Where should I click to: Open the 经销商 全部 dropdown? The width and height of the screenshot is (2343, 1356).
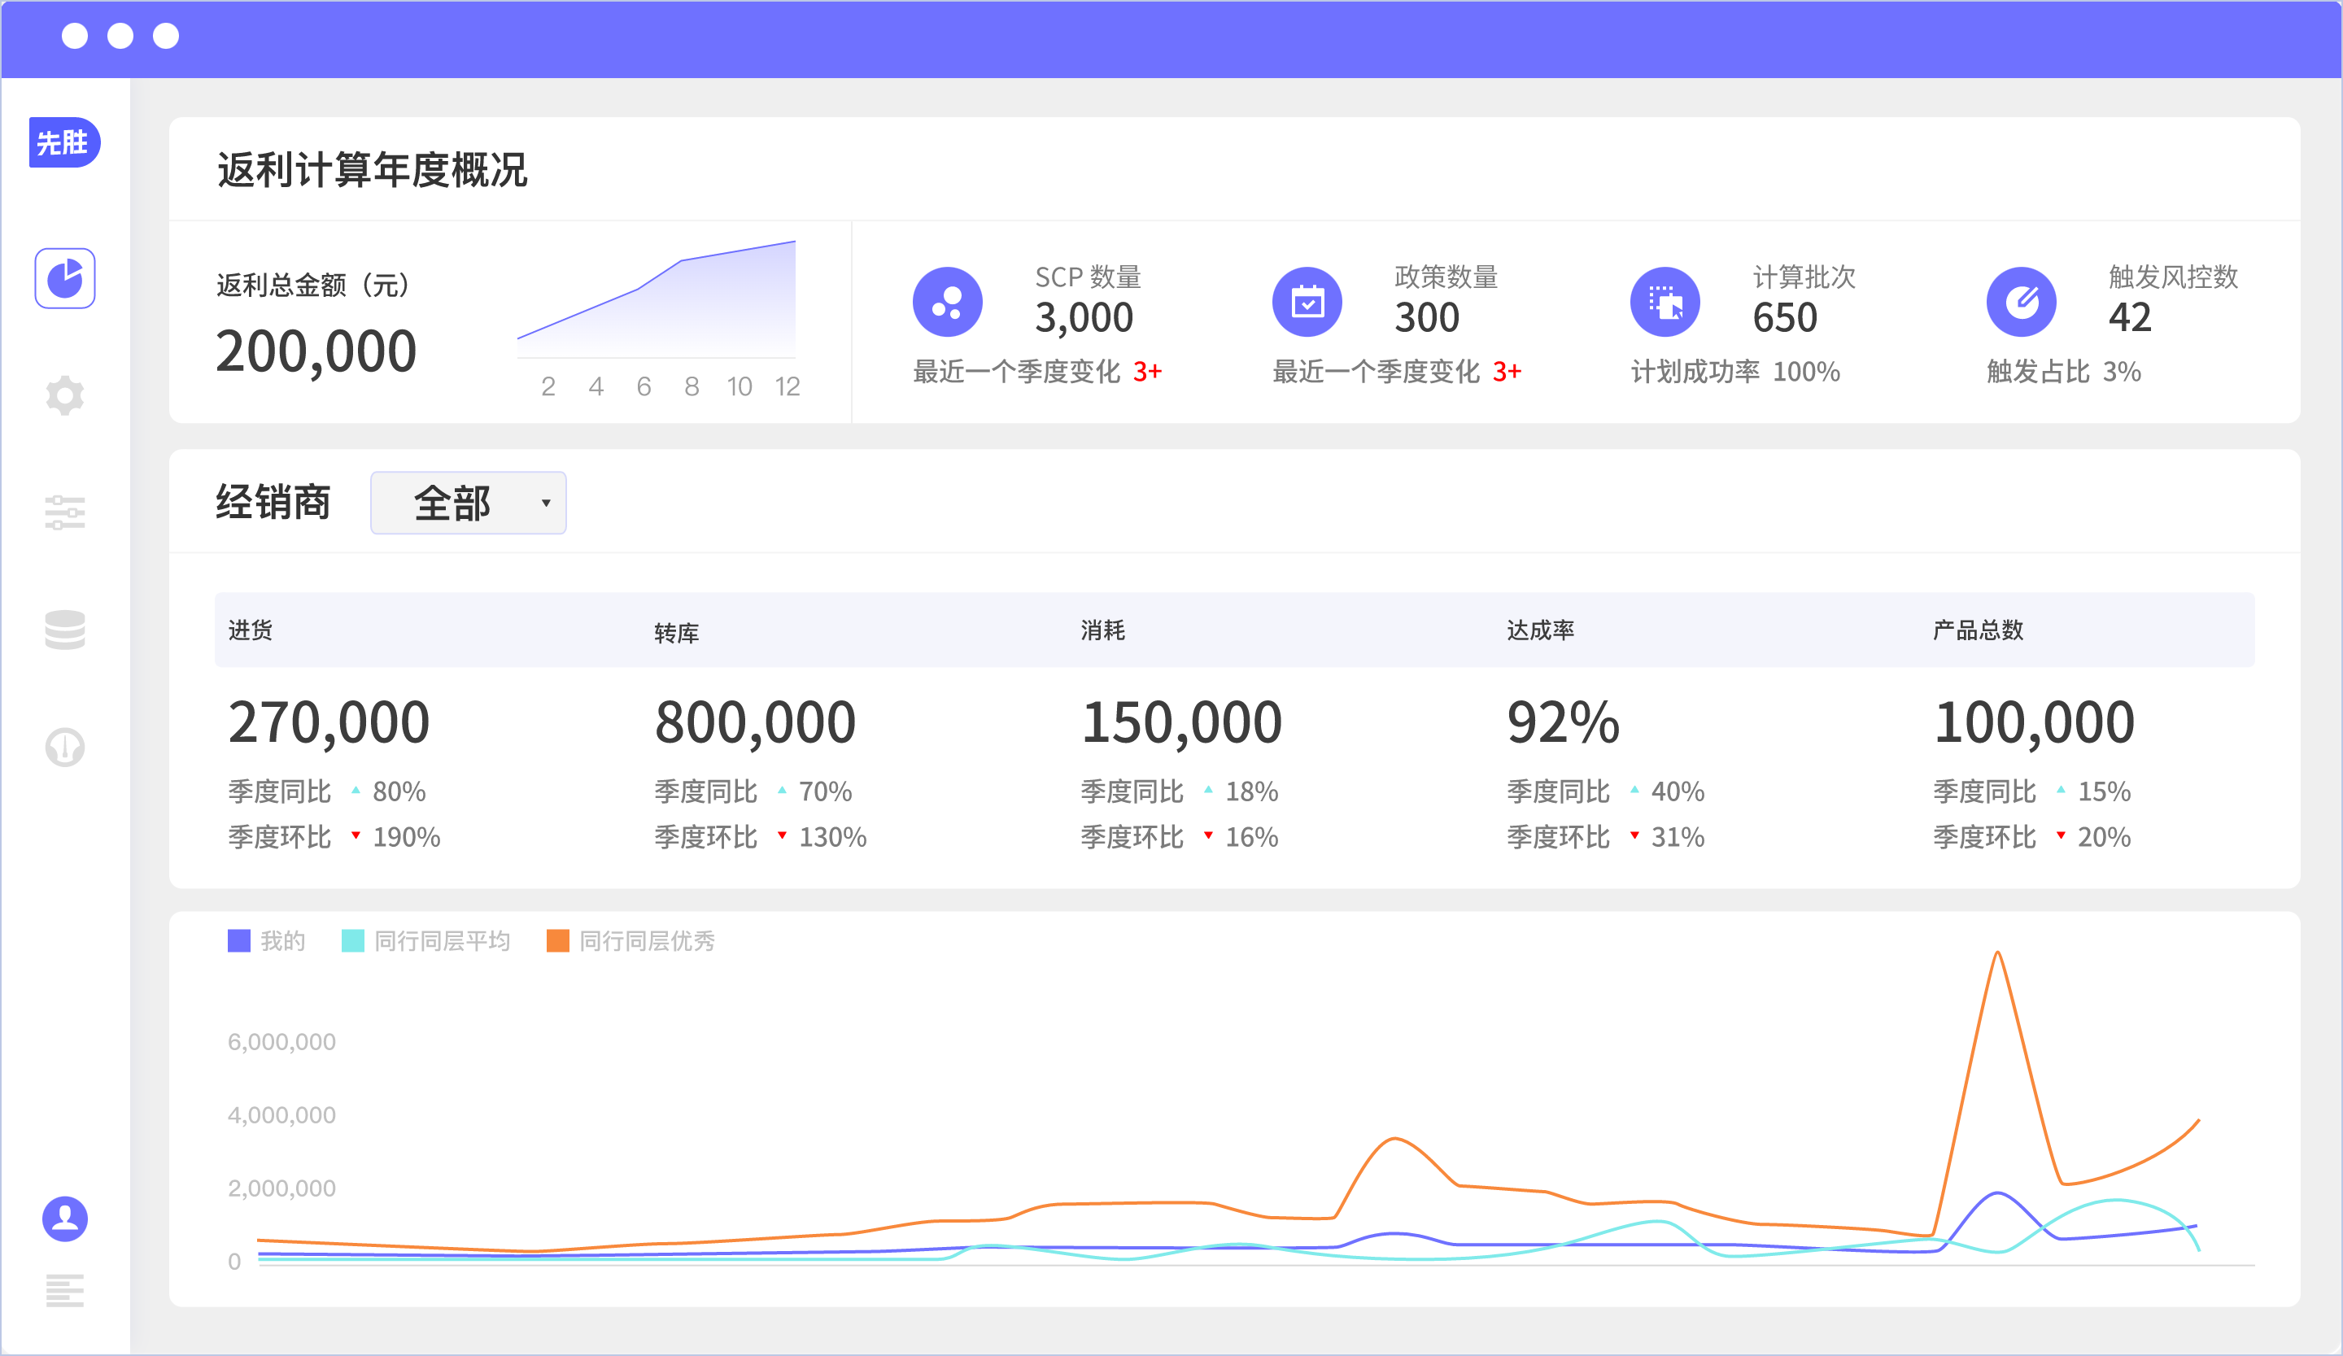(x=469, y=503)
